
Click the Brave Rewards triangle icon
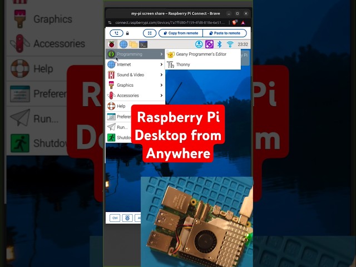tap(243, 22)
